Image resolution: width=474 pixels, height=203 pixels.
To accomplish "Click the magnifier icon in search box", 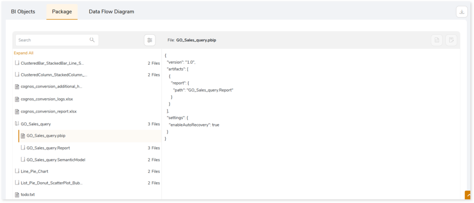I will (92, 40).
